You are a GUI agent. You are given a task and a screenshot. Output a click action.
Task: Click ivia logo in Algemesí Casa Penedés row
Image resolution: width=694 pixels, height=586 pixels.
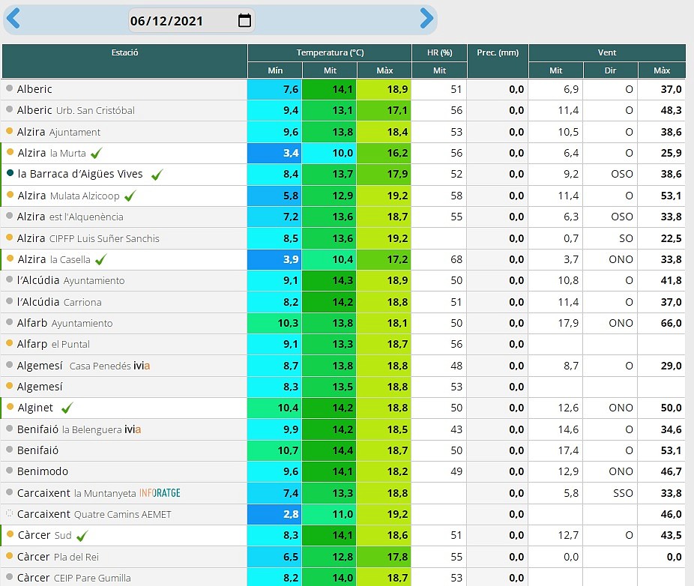(x=142, y=366)
